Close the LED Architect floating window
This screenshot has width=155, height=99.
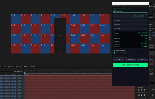(148, 4)
